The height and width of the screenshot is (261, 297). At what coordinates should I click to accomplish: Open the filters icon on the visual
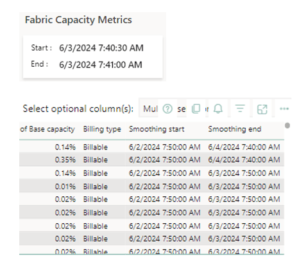[x=240, y=108]
